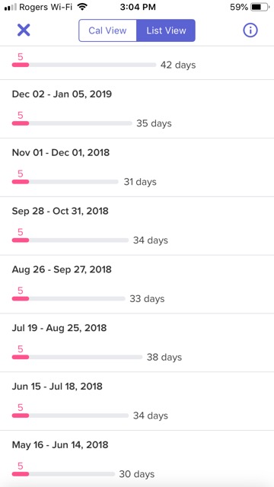Tap the 31 days cycle progress bar
The image size is (274, 487).
[65, 182]
